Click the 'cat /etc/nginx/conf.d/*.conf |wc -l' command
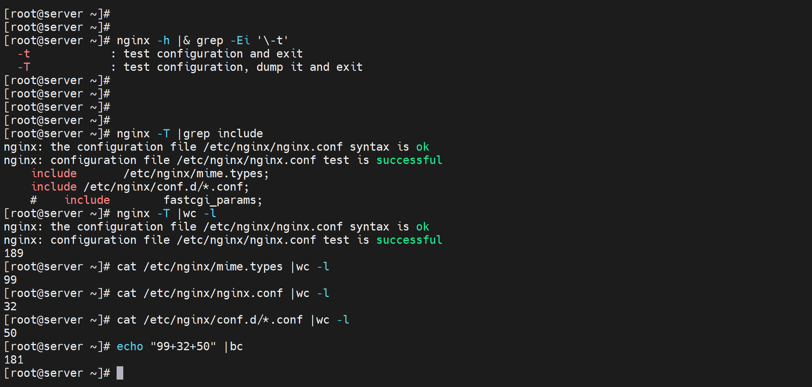 tap(233, 320)
